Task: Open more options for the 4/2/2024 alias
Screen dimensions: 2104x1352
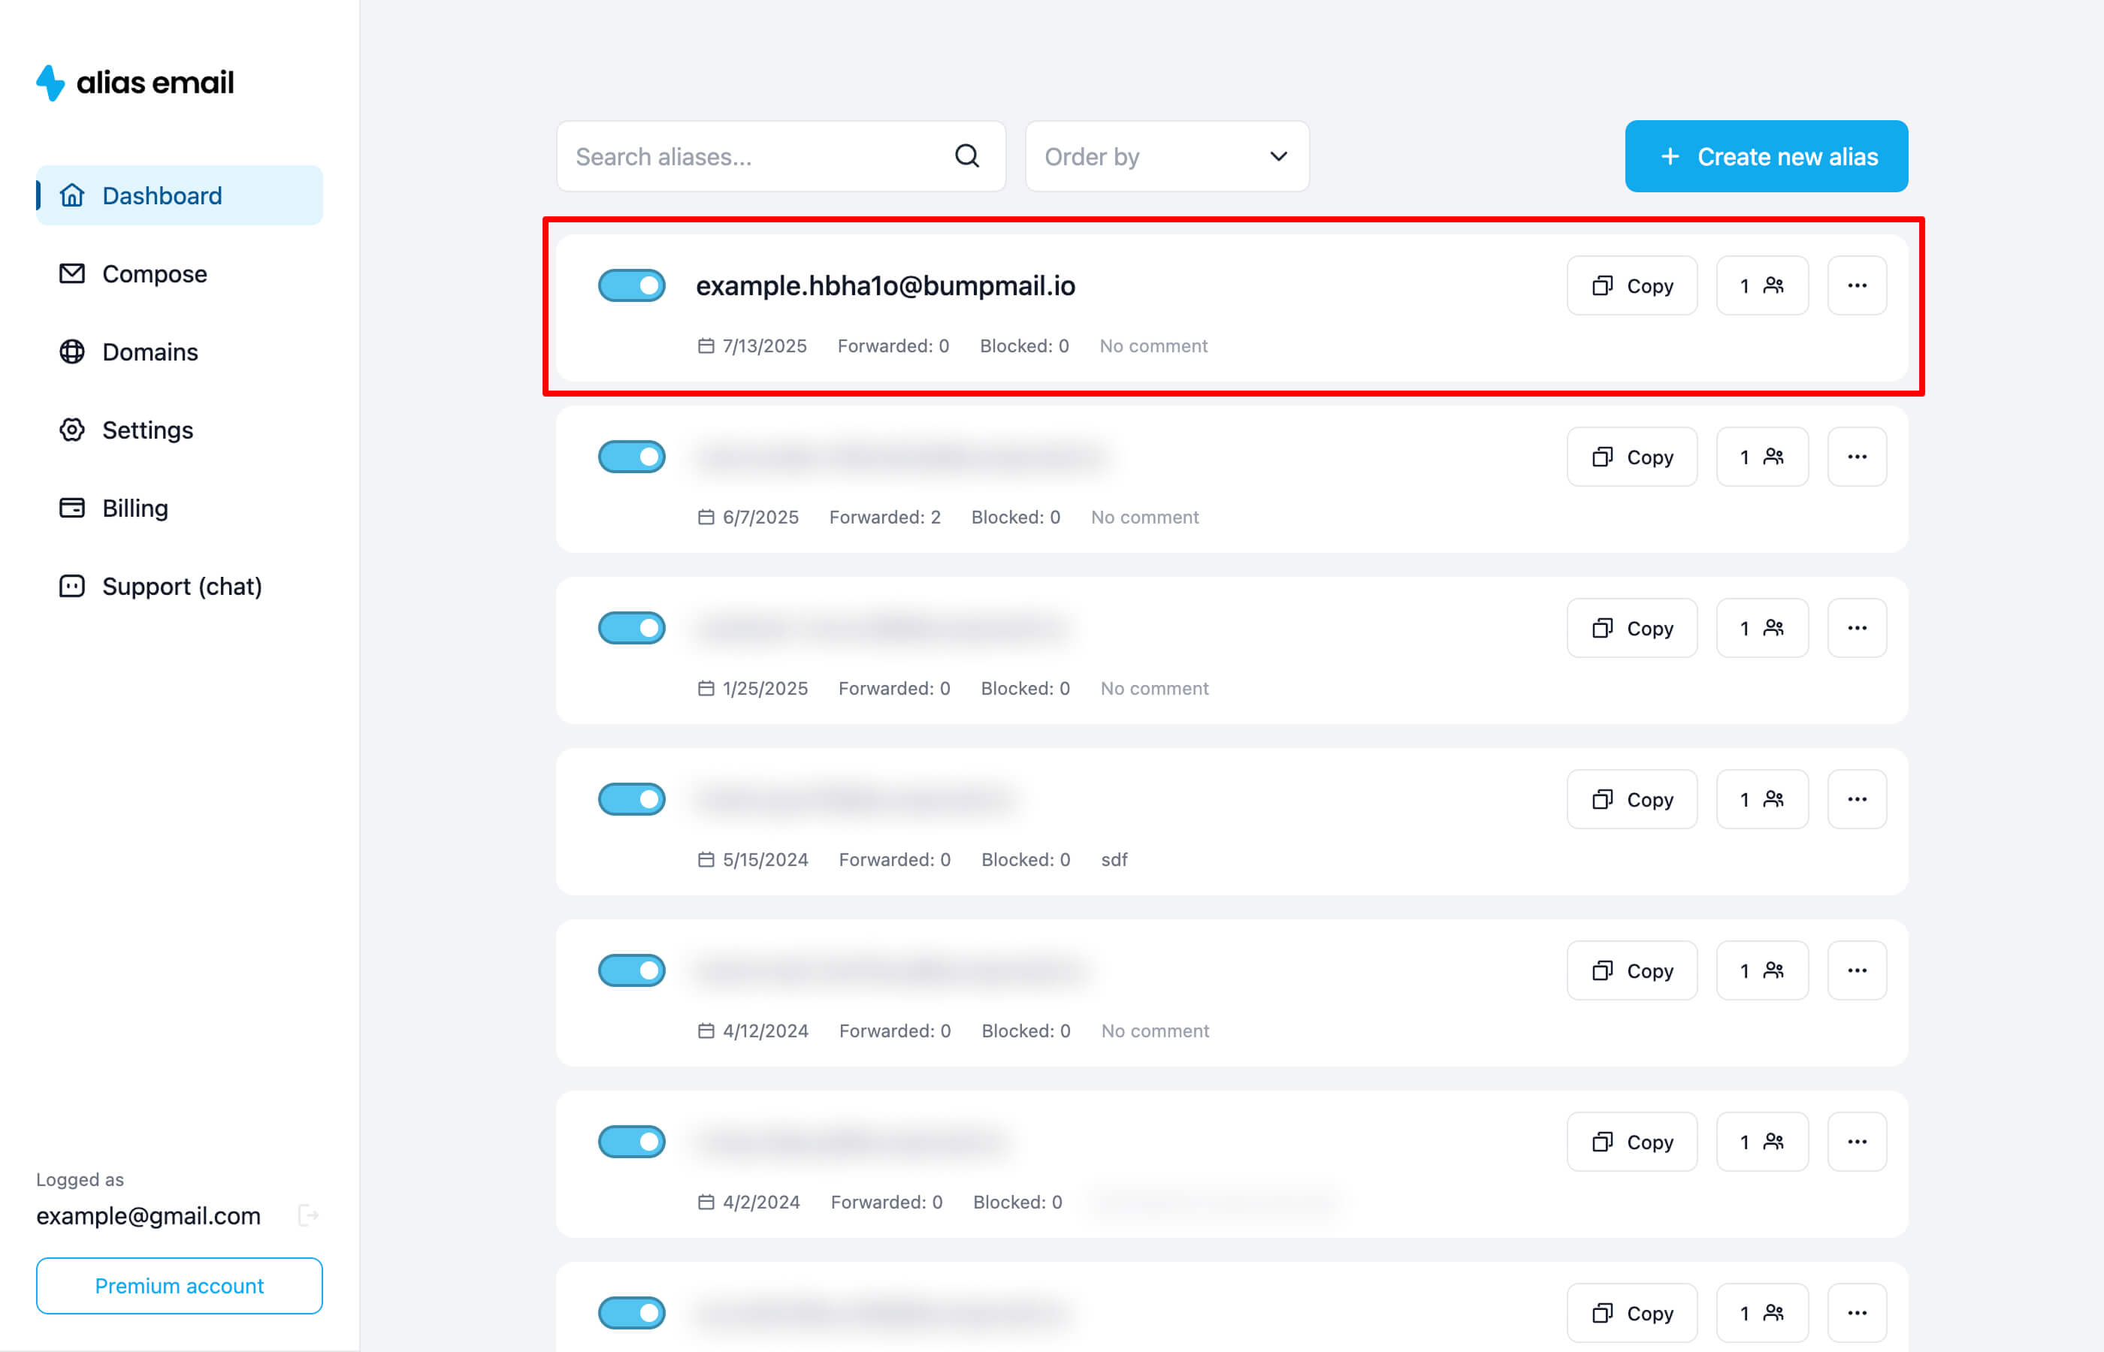Action: 1856,1141
